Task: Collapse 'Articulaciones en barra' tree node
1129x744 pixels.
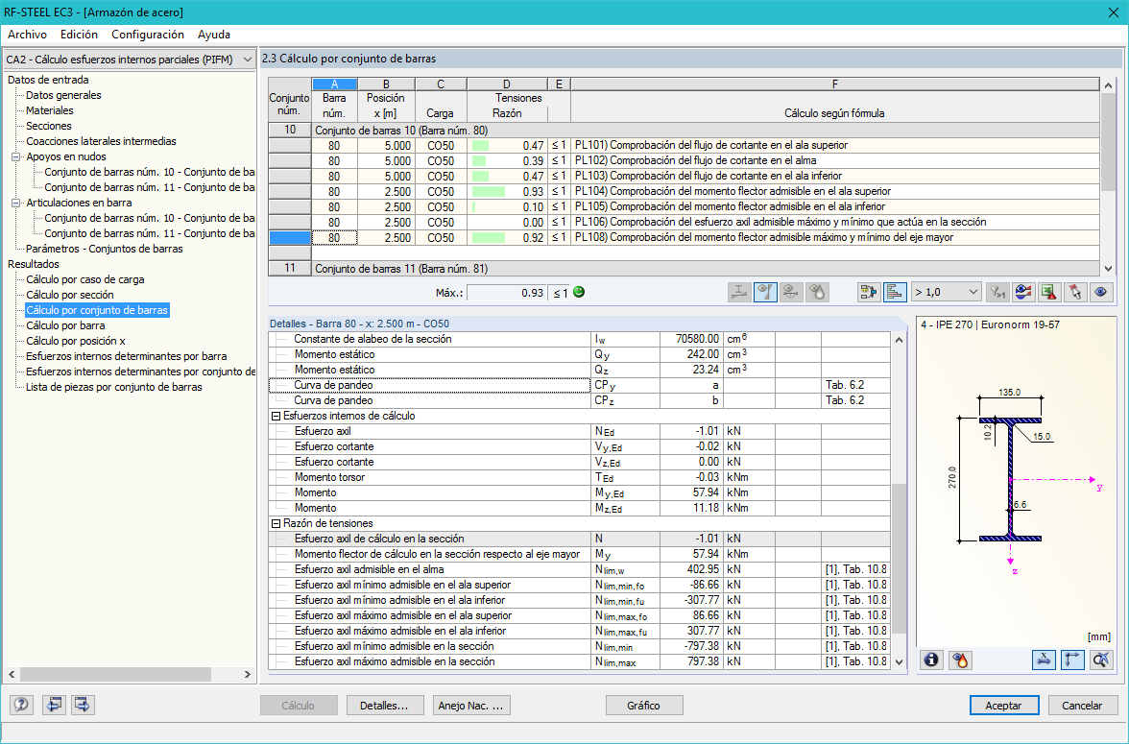Action: tap(15, 204)
